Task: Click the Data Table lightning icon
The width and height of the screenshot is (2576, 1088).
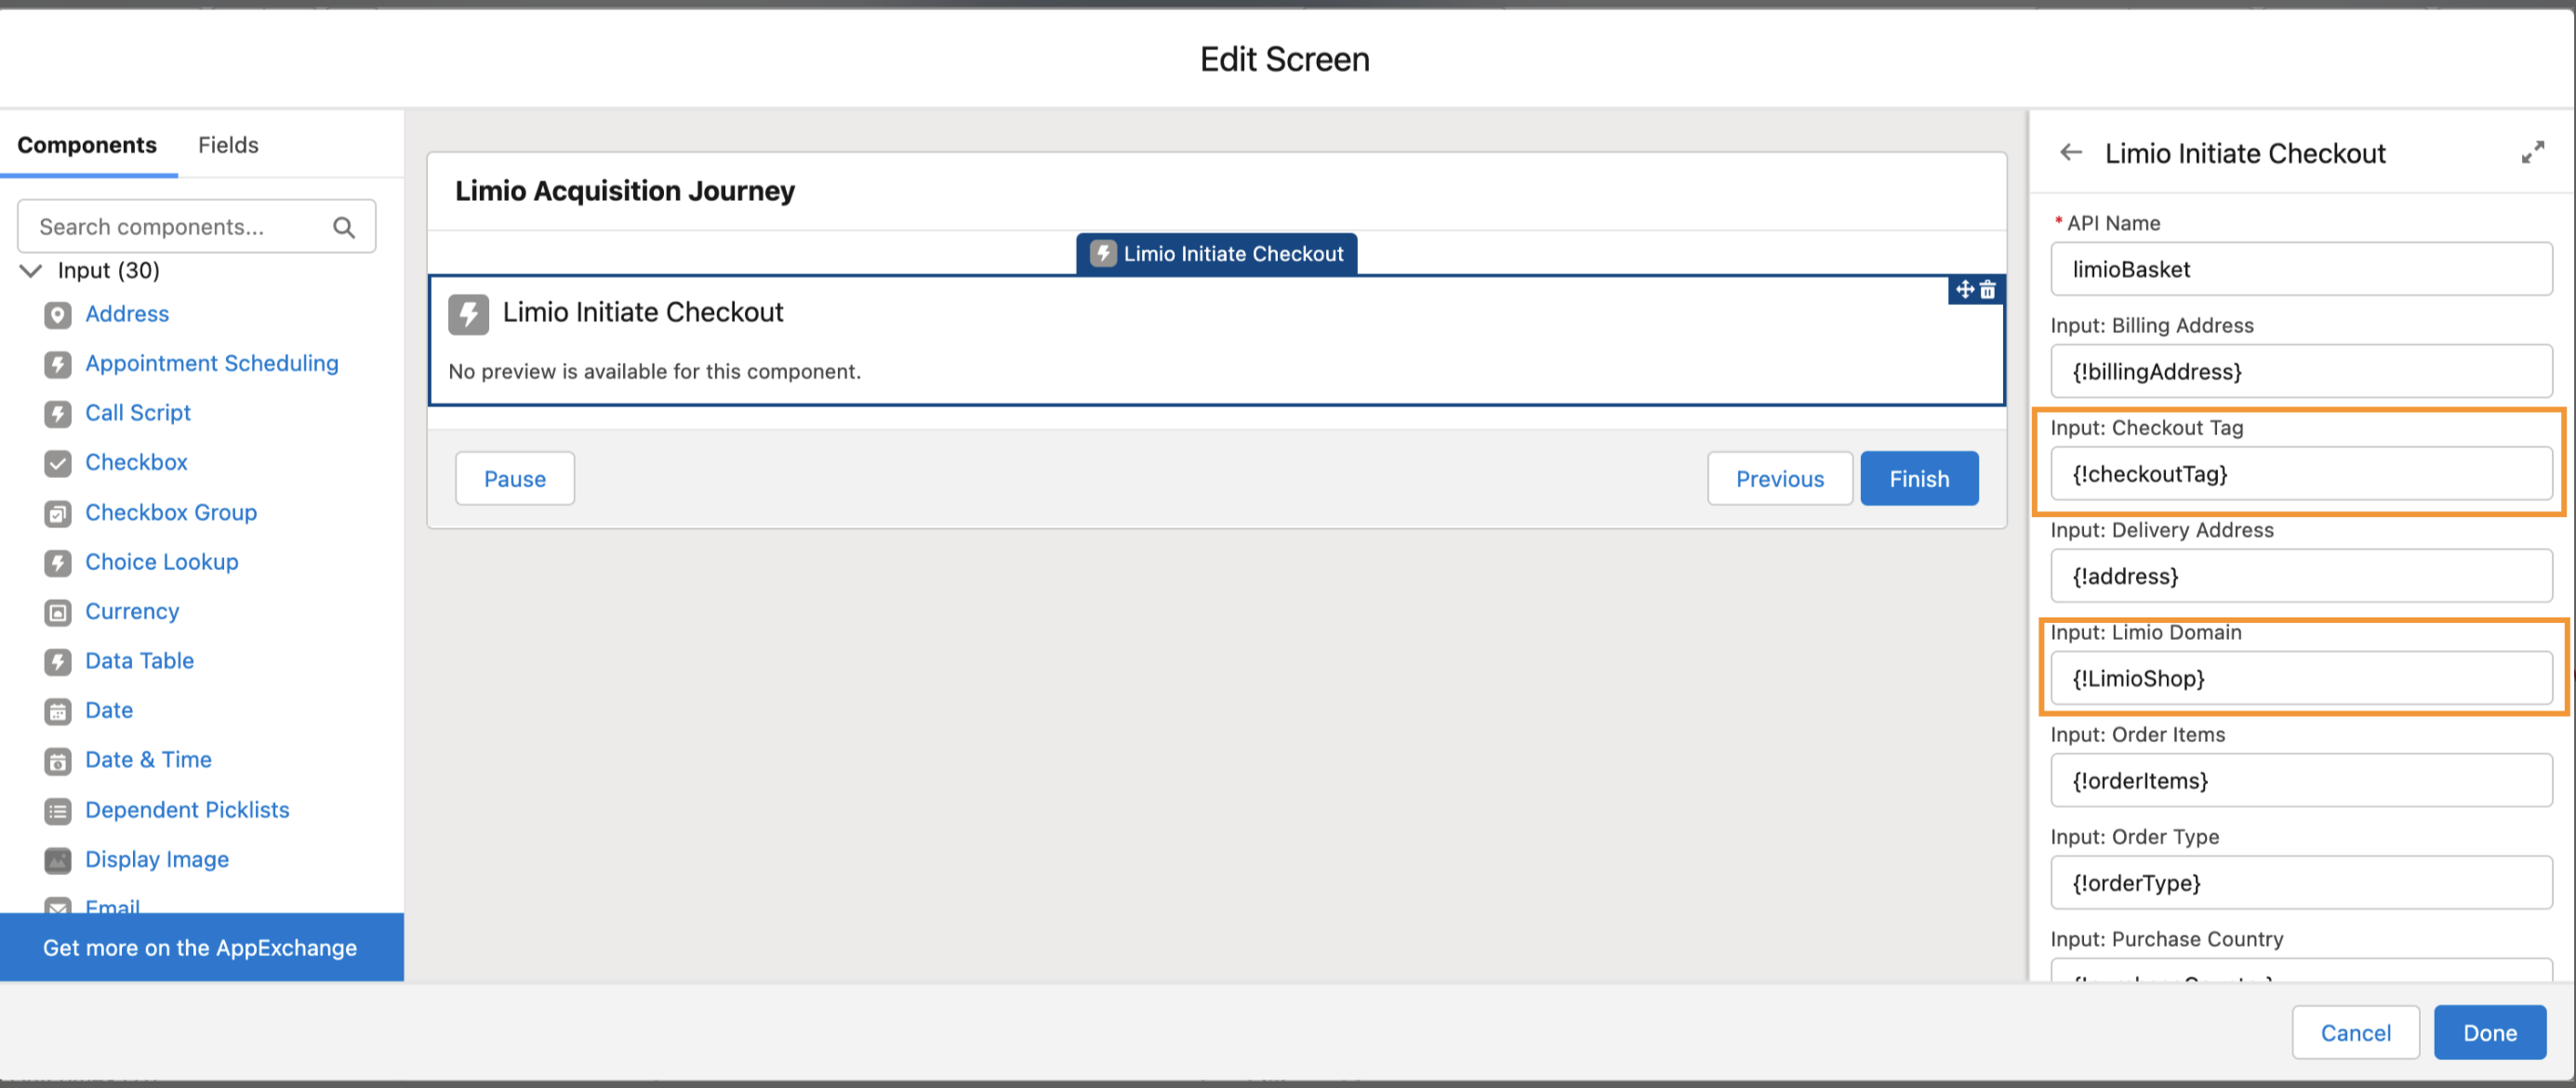Action: (x=58, y=662)
